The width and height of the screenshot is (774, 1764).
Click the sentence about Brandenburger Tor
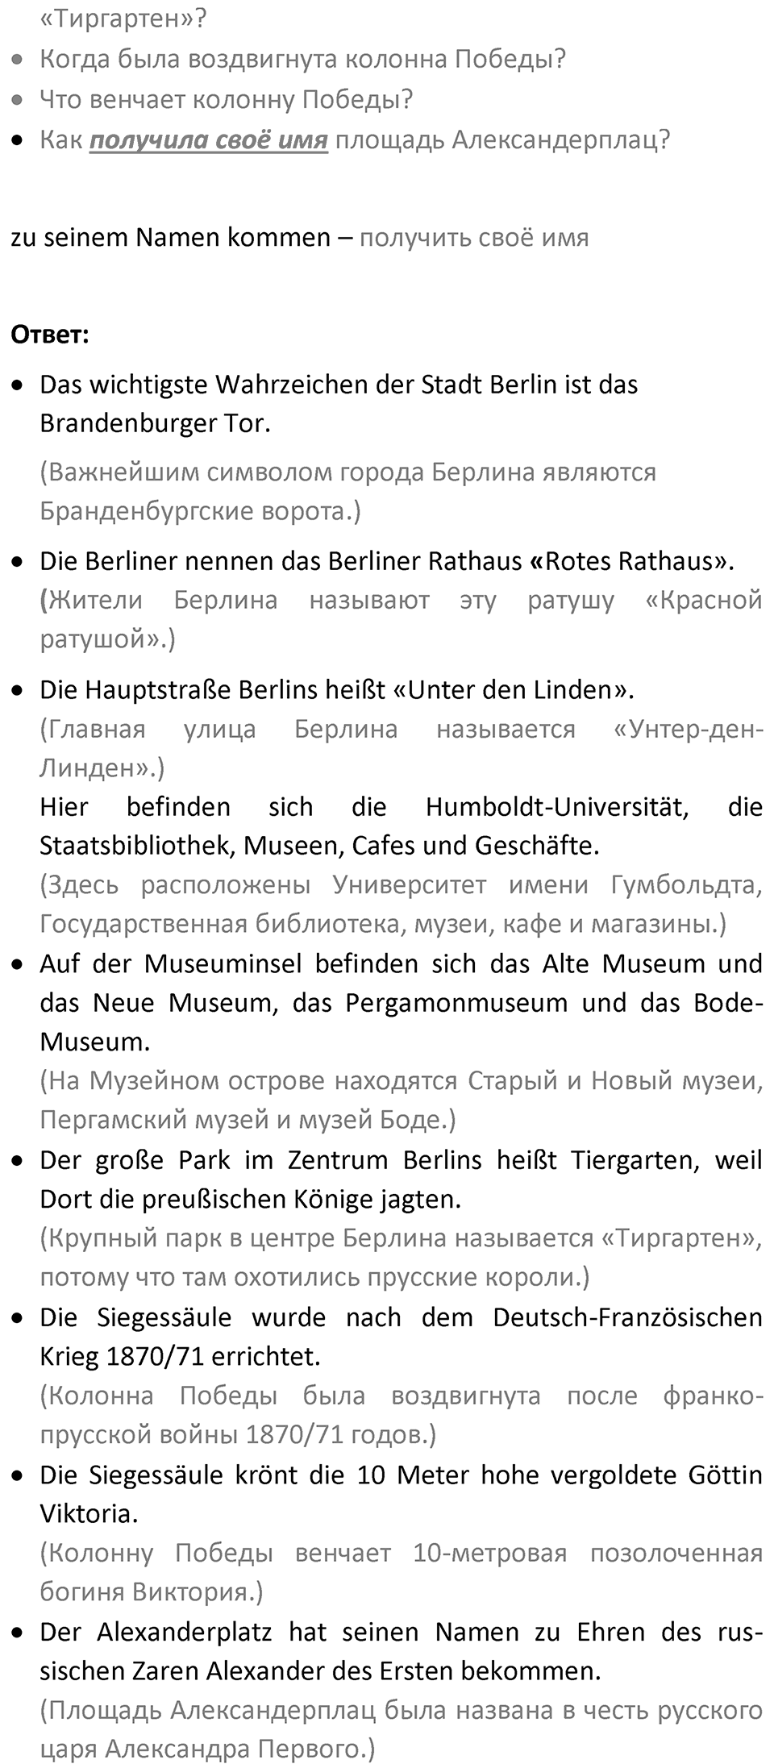tap(339, 404)
